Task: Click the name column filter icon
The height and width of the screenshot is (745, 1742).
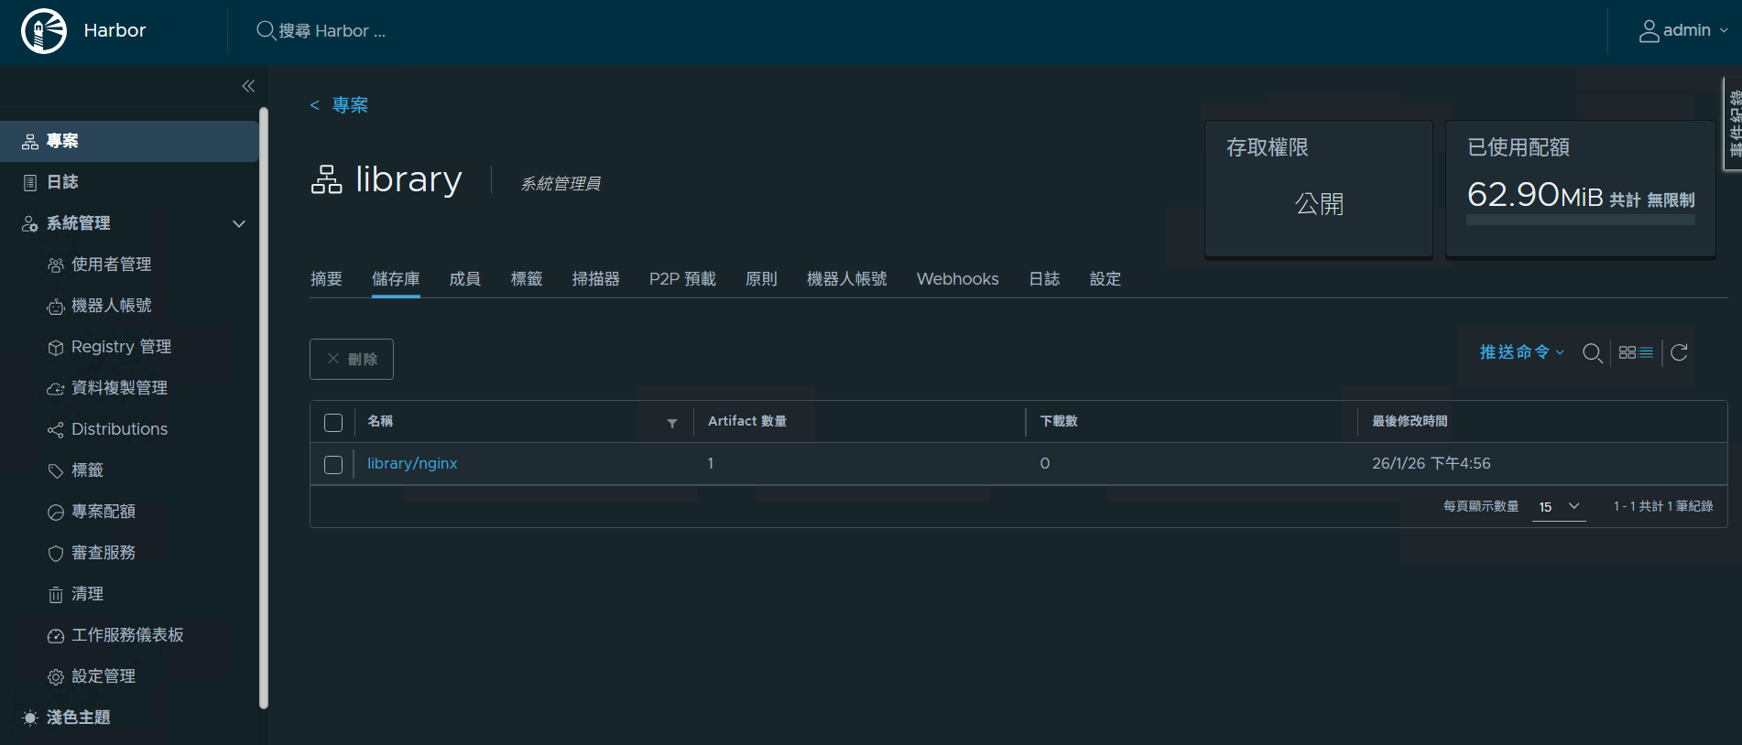Action: 672,423
